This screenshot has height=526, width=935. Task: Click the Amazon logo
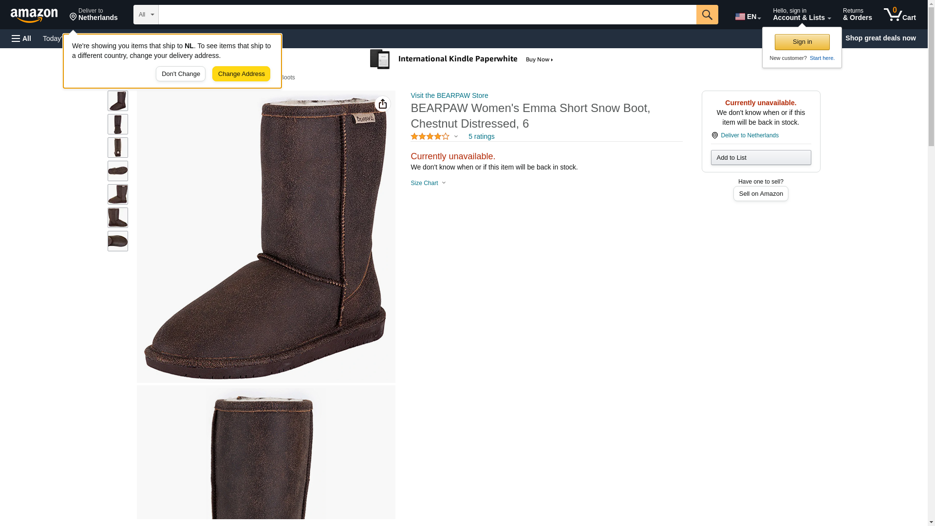coord(34,15)
